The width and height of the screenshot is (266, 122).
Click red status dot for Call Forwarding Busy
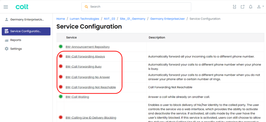(61, 66)
